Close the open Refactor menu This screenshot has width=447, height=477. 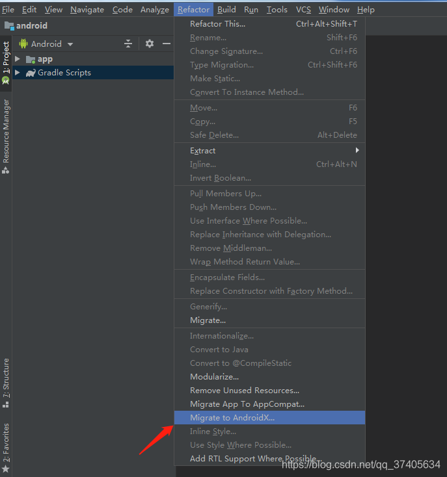tap(194, 10)
